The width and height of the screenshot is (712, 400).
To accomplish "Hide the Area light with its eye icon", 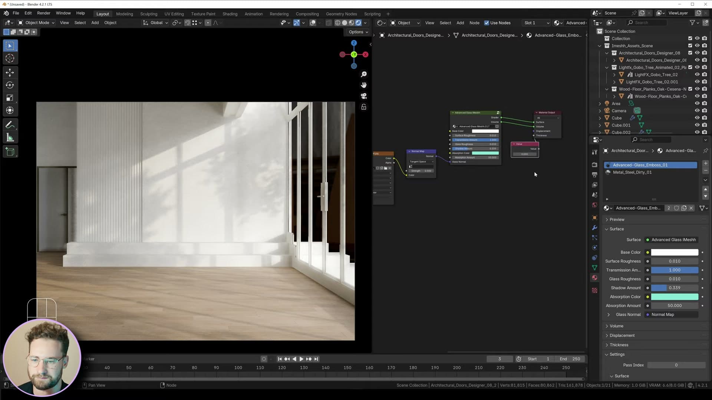I will 697,103.
